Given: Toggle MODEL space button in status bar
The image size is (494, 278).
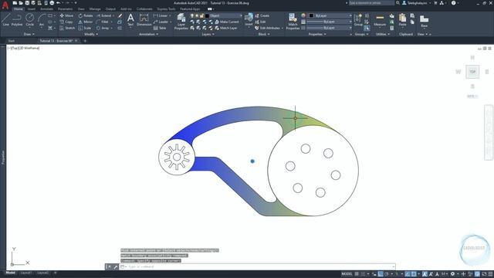Looking at the screenshot, I should click(347, 274).
